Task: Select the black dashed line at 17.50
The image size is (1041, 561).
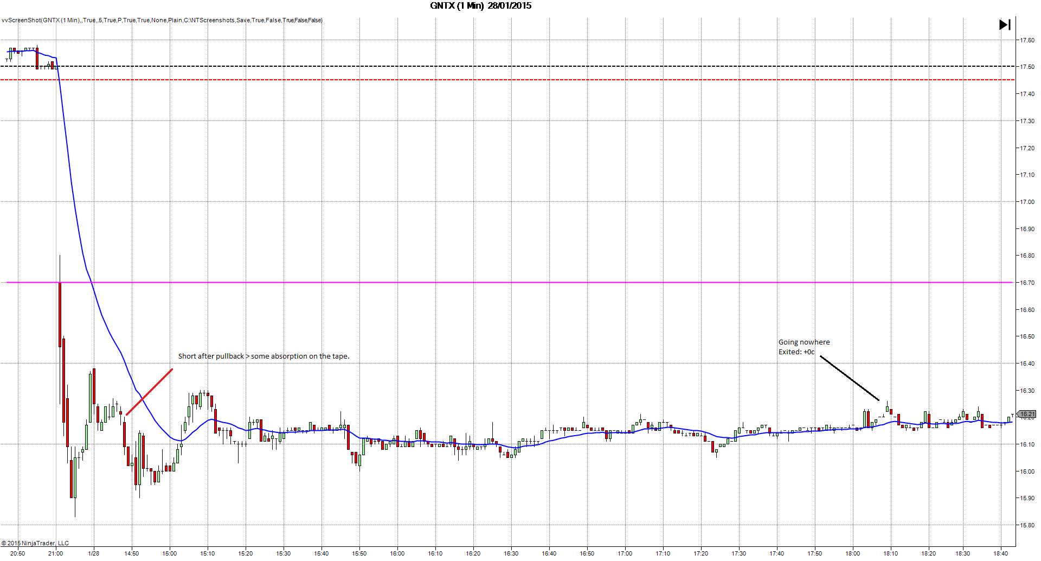Action: (507, 66)
